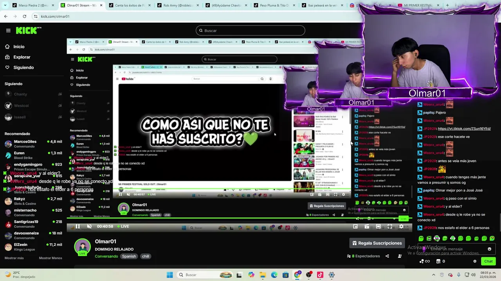Open chat settings gear
The height and width of the screenshot is (281, 501).
[x=475, y=261]
